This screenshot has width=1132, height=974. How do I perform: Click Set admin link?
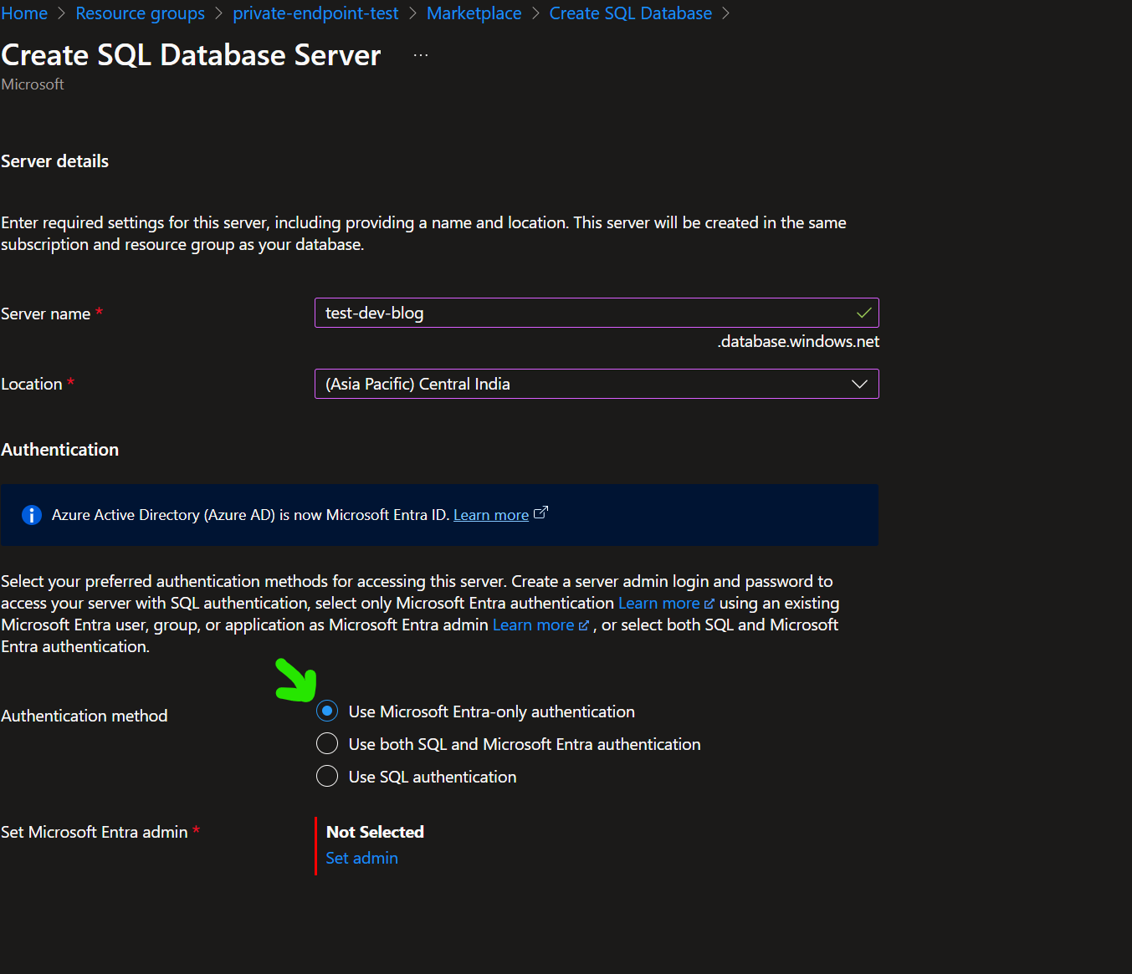(x=361, y=858)
